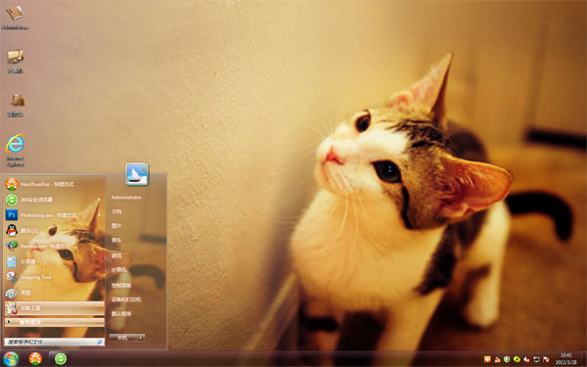Click the muted volume tray icon
Screen dimensions: 587x367
click(x=526, y=359)
